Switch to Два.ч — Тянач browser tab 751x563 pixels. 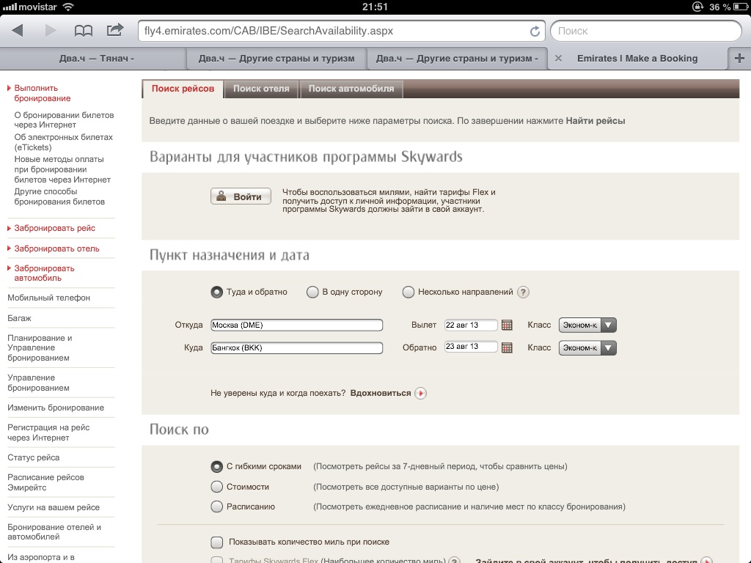pos(96,59)
